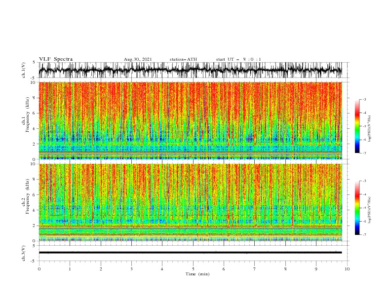Click the log(PSD) label beside ch.1 color scale
391x302 pixels.
[369, 129]
